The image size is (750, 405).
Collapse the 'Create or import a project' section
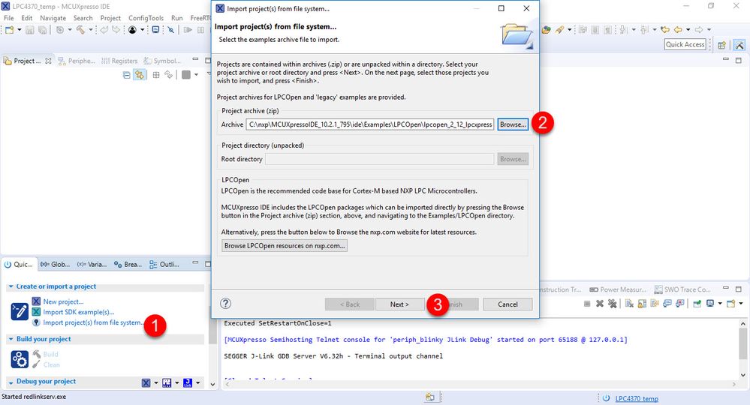point(11,286)
